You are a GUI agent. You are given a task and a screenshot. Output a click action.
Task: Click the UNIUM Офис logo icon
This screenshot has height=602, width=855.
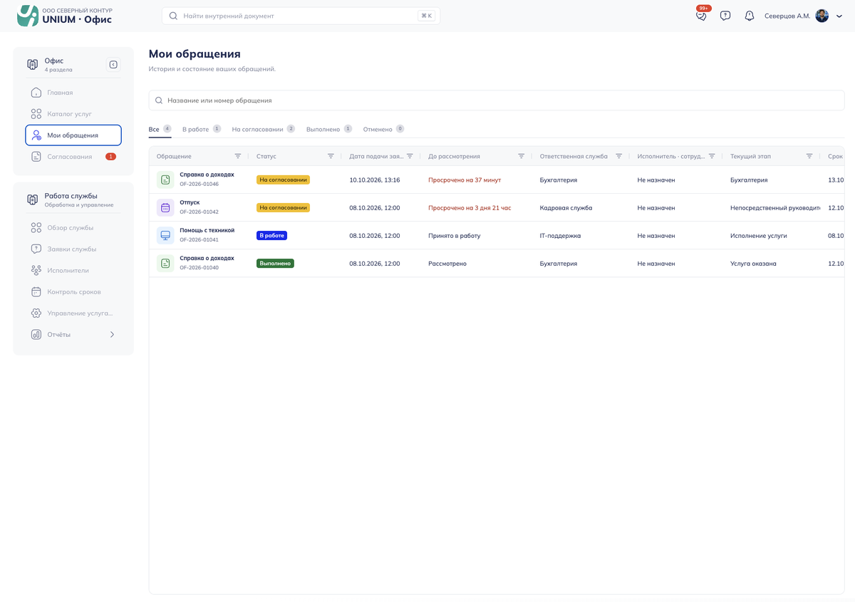(28, 16)
